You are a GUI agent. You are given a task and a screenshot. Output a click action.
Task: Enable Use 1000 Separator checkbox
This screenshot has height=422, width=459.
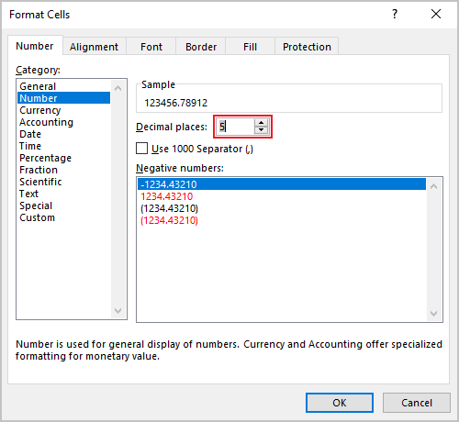(x=141, y=149)
